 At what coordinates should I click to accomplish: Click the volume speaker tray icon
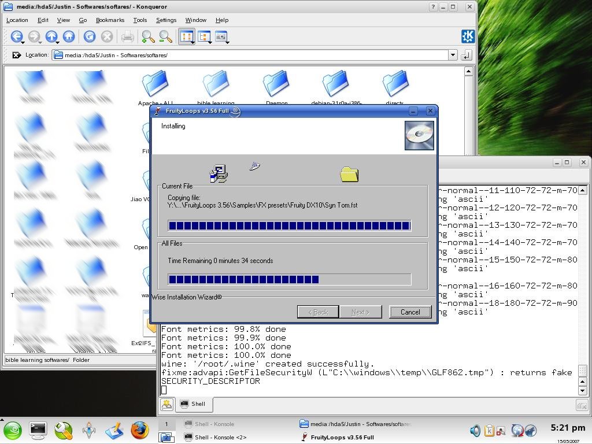pos(475,430)
